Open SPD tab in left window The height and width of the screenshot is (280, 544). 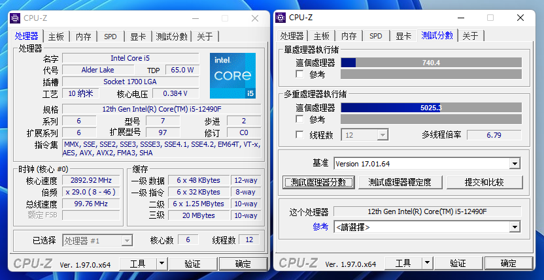(x=110, y=37)
